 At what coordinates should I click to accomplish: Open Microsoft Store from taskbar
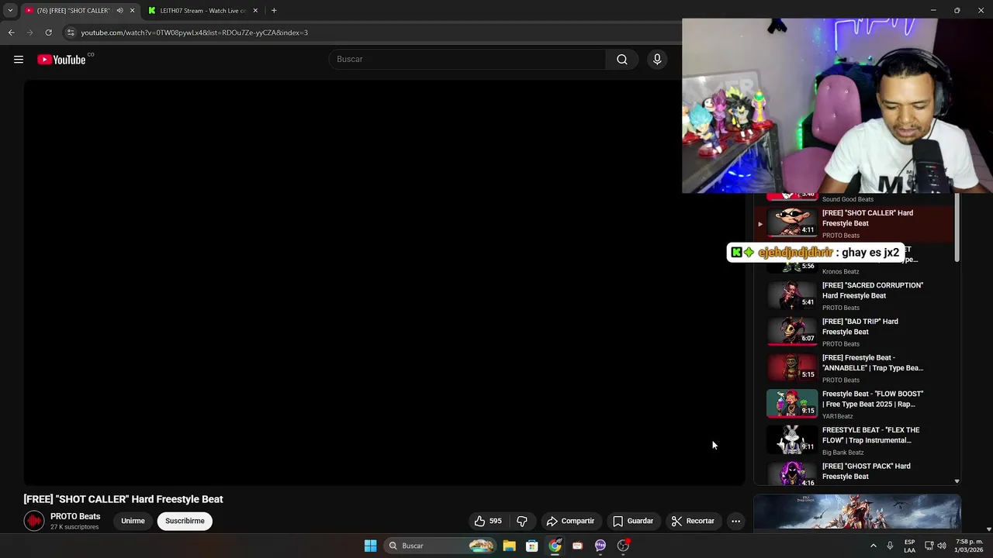point(532,546)
